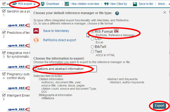Expand the RIS export dropdown arrow
This screenshot has width=170, height=112.
34,4
